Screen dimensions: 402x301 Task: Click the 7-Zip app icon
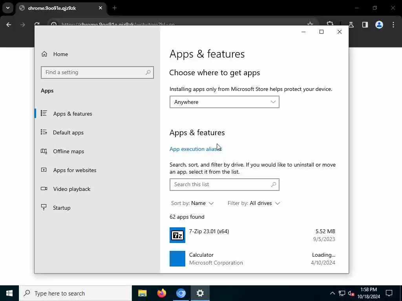tap(177, 235)
